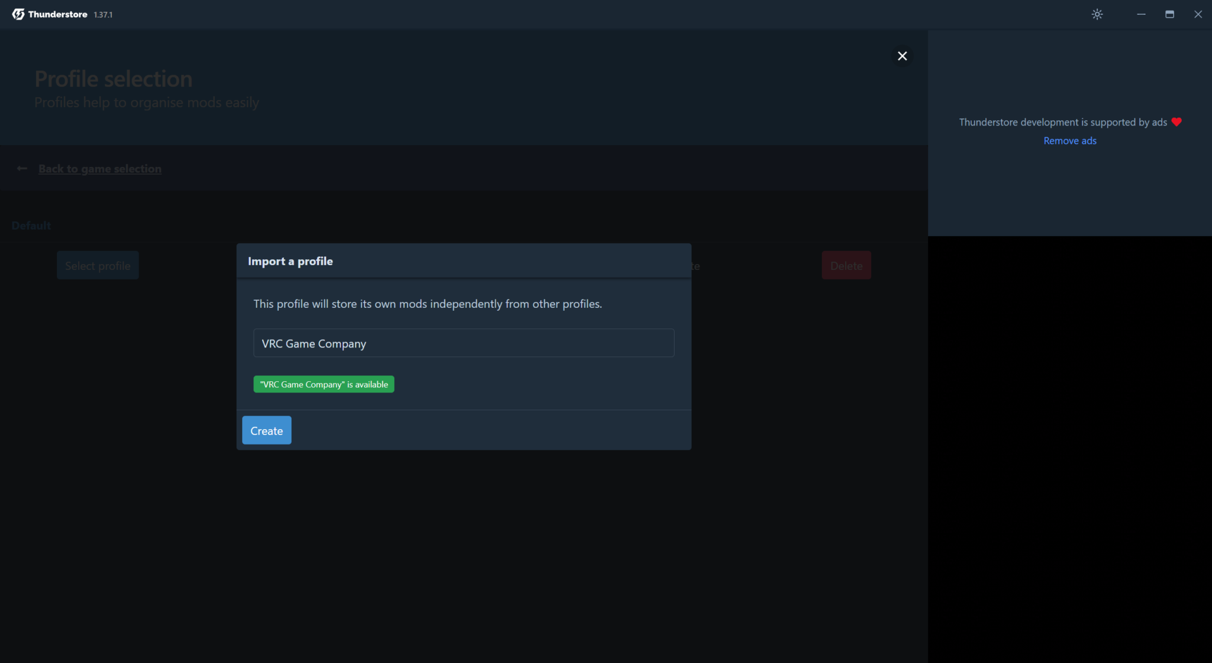Viewport: 1212px width, 663px height.
Task: Click the Select profile button
Action: 98,265
